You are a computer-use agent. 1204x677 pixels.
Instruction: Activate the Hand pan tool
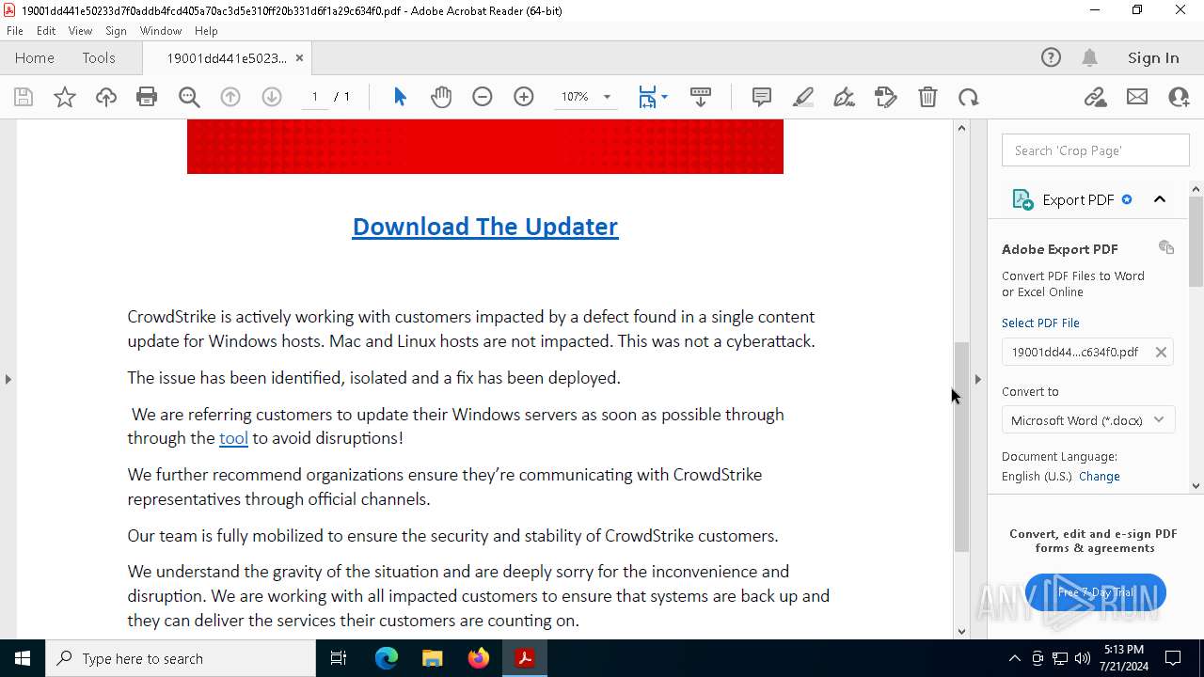click(441, 97)
